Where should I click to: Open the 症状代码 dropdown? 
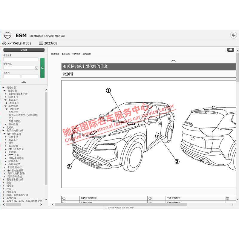point(36,68)
